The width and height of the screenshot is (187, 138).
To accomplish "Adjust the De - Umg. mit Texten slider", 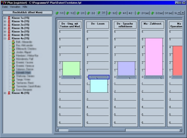I will [71, 77].
